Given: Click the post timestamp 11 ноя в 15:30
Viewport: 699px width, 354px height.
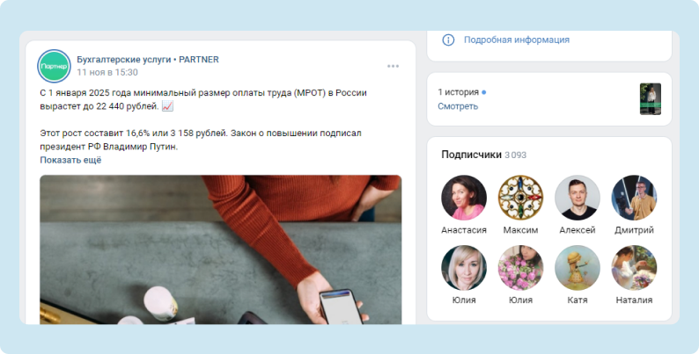Looking at the screenshot, I should 107,72.
